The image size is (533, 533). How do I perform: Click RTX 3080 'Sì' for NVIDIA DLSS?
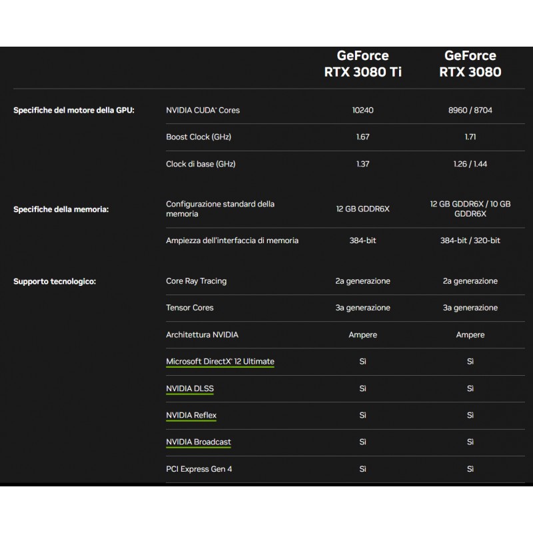470,388
